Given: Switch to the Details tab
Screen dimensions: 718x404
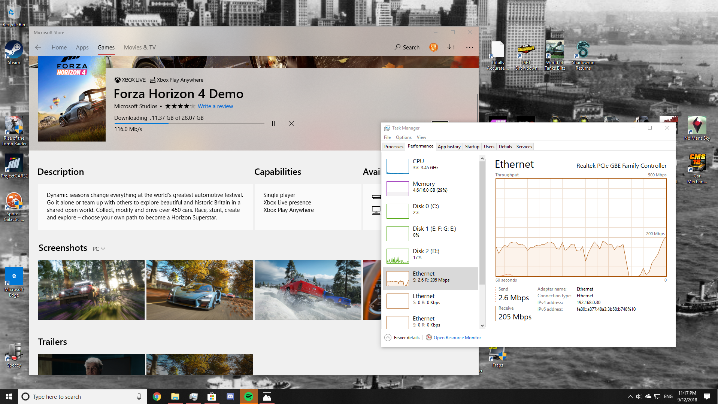Looking at the screenshot, I should click(505, 147).
